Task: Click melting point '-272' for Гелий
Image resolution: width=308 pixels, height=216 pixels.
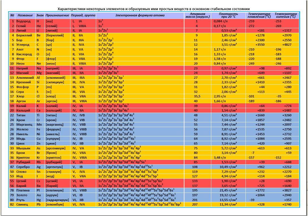Action: [x=251, y=26]
